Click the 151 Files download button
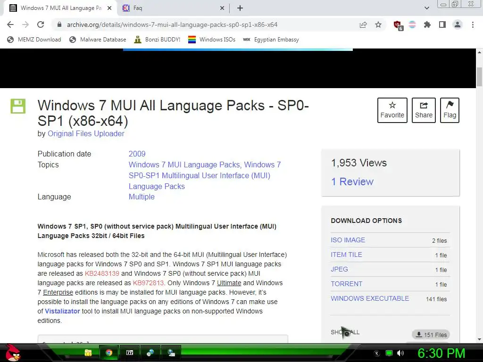This screenshot has width=483, height=362. click(x=431, y=335)
